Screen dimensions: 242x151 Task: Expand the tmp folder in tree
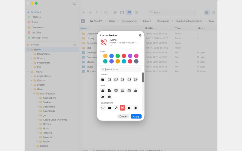(x=31, y=67)
